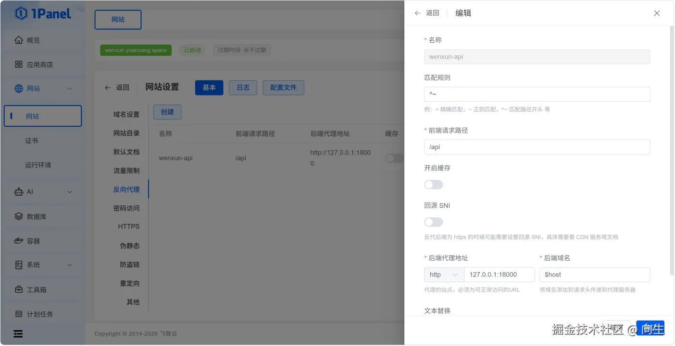Click the 后端代理地址 input 127.0.0.1:18000
Screen dimensions: 675x346
(x=500, y=274)
